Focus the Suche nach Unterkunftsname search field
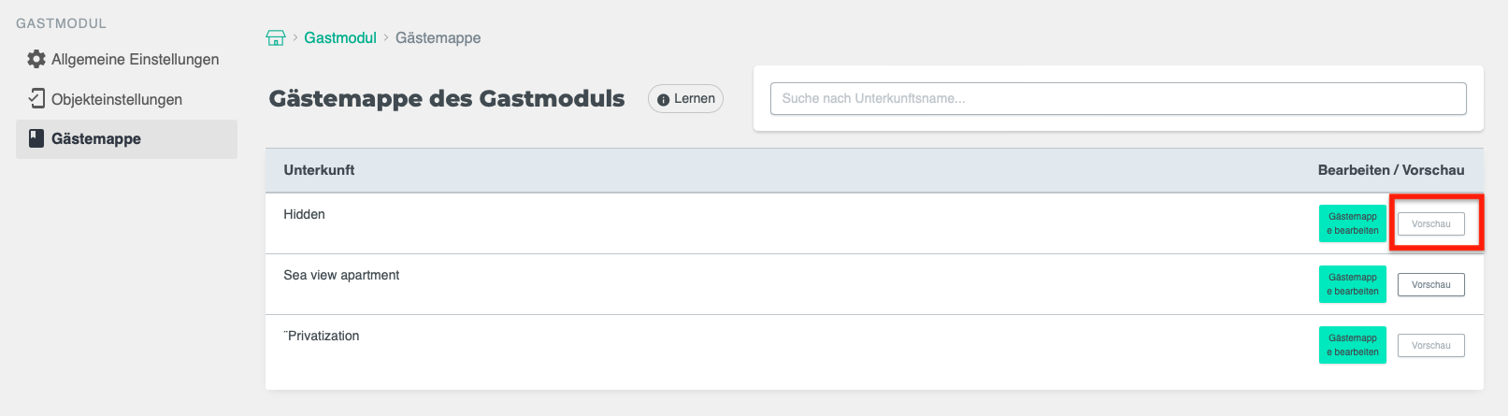 click(x=1117, y=98)
